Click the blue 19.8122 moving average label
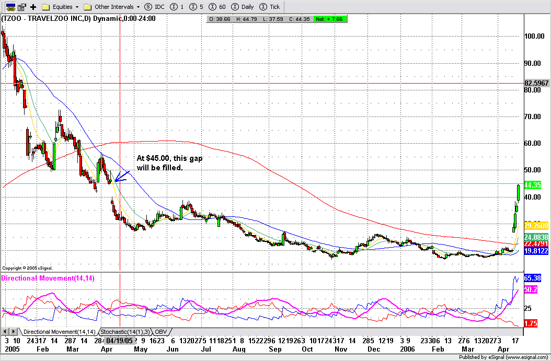 pos(536,251)
